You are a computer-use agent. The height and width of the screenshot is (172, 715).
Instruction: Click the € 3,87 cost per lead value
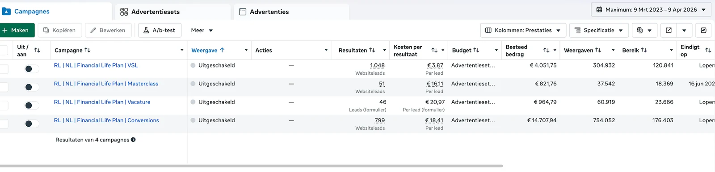coord(435,65)
